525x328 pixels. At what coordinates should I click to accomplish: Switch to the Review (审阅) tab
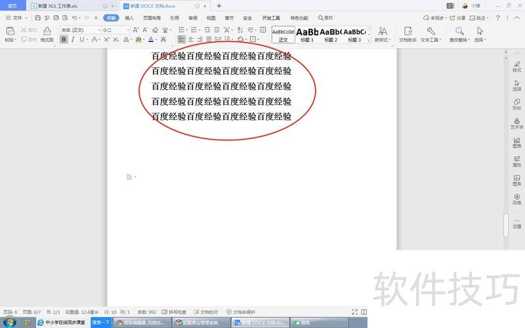193,18
